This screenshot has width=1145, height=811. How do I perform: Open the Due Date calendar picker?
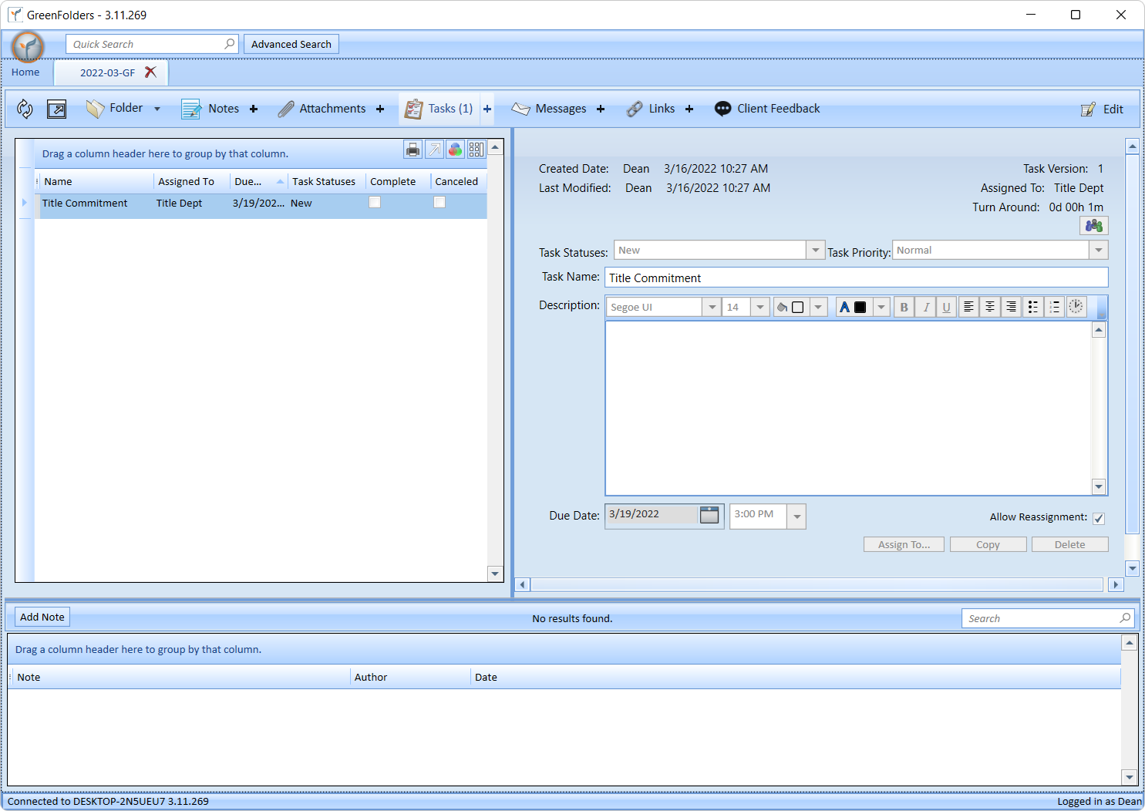[709, 515]
